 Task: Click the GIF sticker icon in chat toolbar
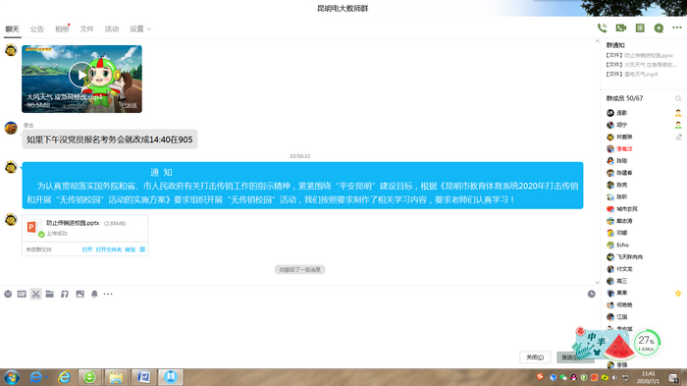pyautogui.click(x=22, y=294)
